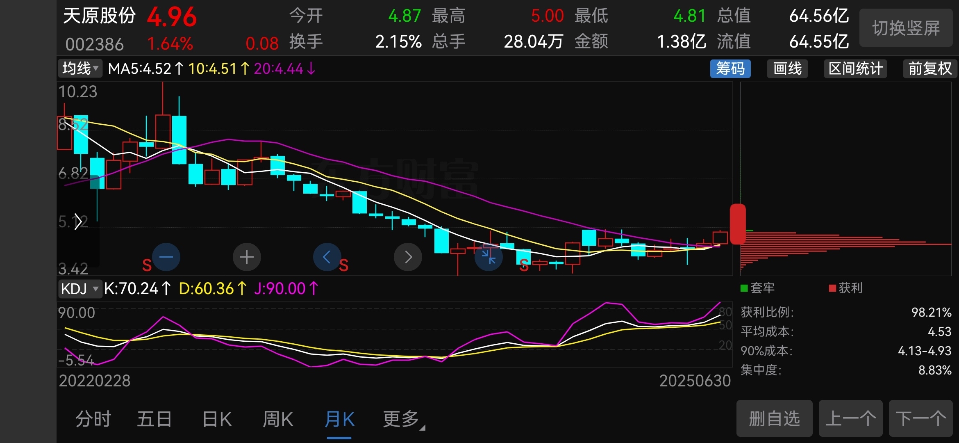Open KDJ indicator dropdown
Image resolution: width=959 pixels, height=443 pixels.
(80, 289)
